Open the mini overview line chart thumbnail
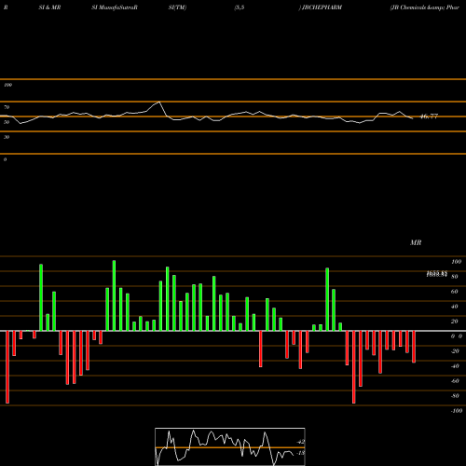466x466 pixels. pyautogui.click(x=230, y=446)
